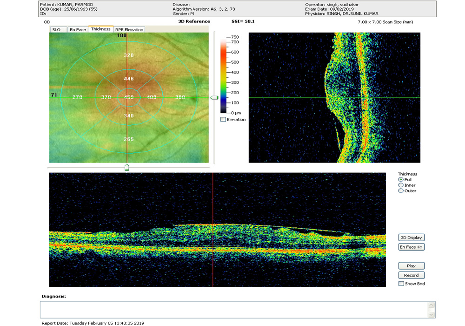Select the Thickness tab
Viewport: 465px width, 326px height.
101,29
